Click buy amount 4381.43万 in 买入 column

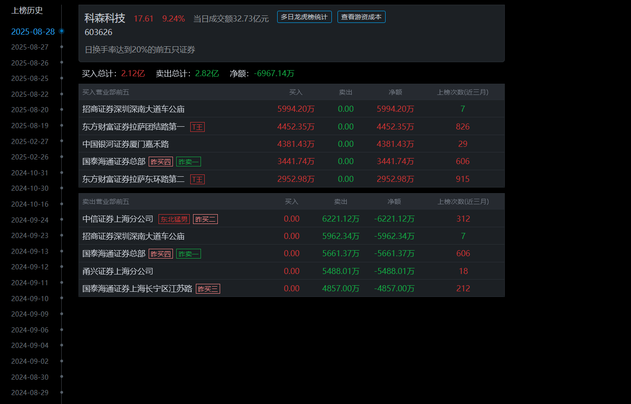pos(296,144)
